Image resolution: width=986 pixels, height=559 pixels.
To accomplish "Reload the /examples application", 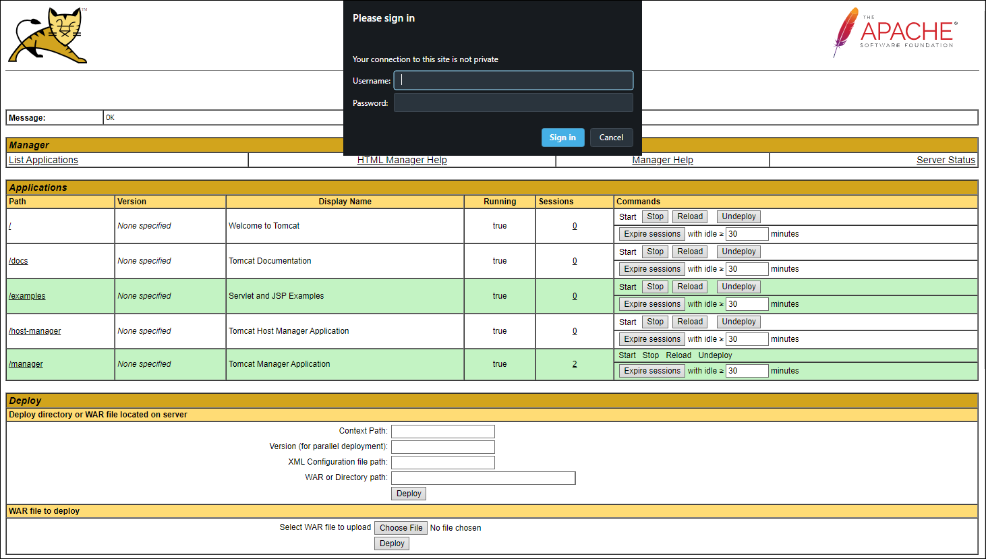I will point(690,287).
